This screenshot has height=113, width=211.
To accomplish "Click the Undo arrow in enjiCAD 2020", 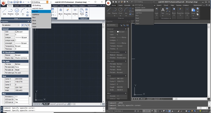I will tap(127, 2).
